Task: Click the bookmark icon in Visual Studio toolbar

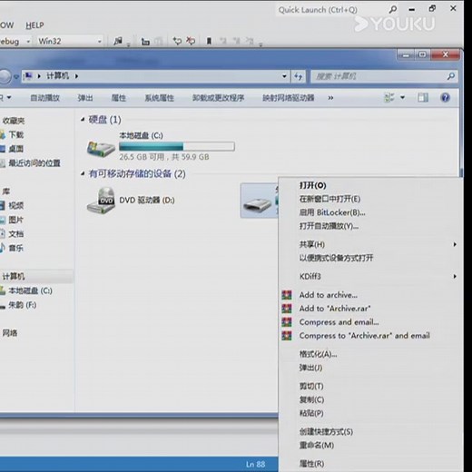Action: point(209,41)
